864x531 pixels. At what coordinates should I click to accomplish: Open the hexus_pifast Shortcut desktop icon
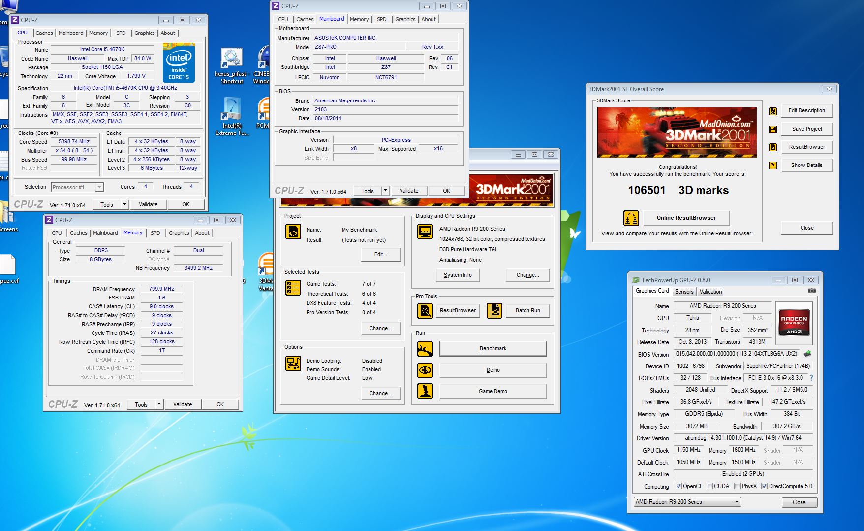[232, 66]
